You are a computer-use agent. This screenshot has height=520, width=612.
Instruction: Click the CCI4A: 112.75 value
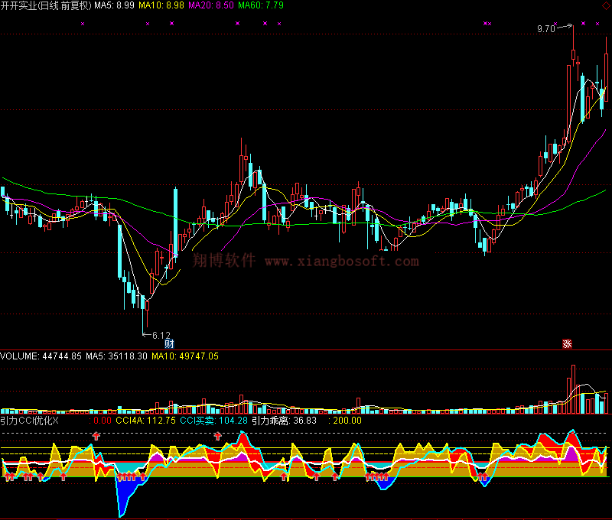click(x=145, y=421)
